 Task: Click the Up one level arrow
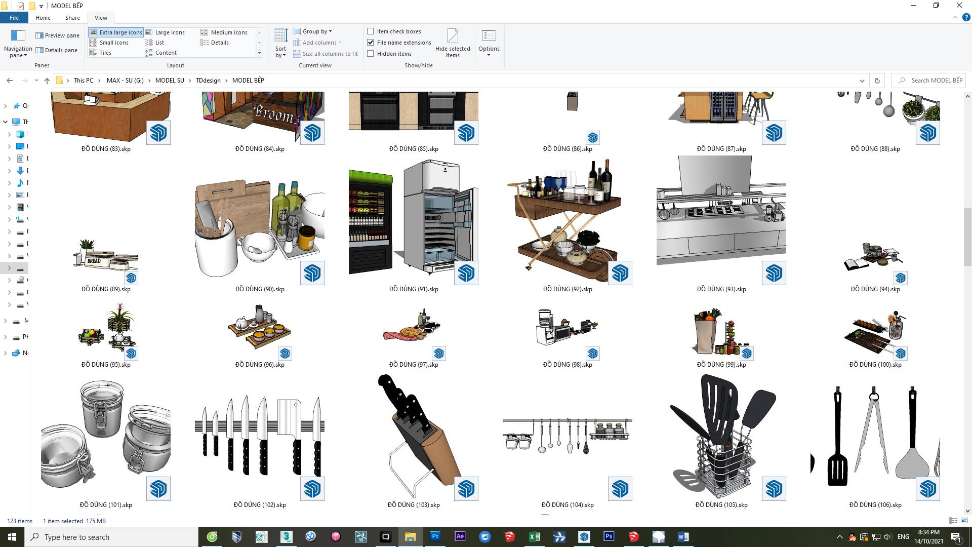pyautogui.click(x=47, y=81)
